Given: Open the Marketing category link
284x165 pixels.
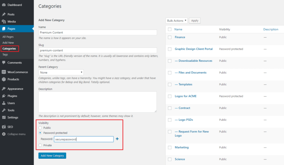Looking at the screenshot, I should click(x=182, y=147).
